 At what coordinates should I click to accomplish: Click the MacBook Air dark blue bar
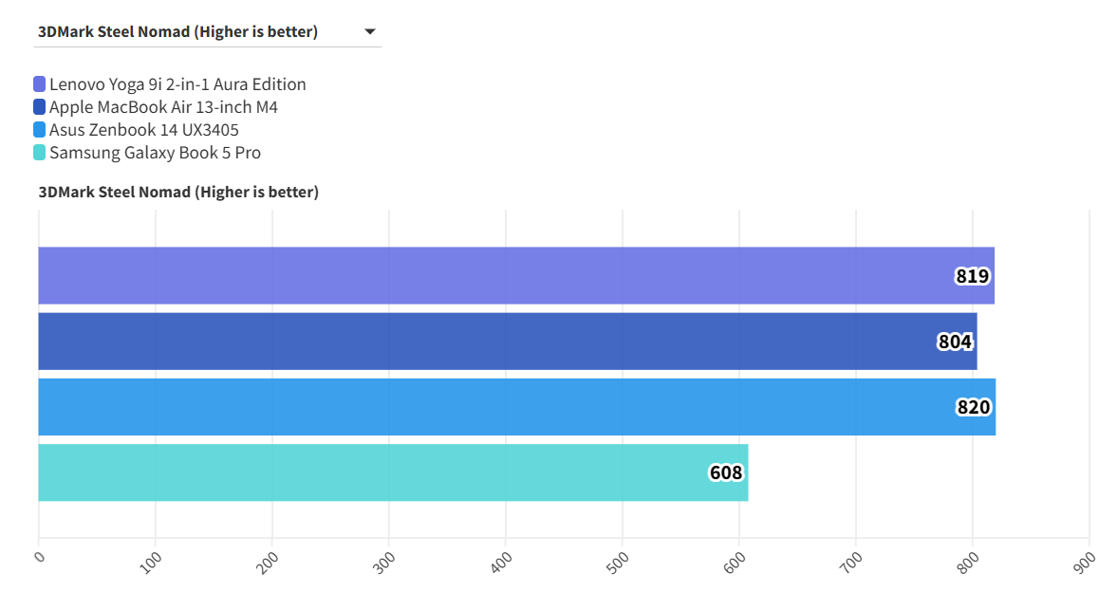click(475, 342)
